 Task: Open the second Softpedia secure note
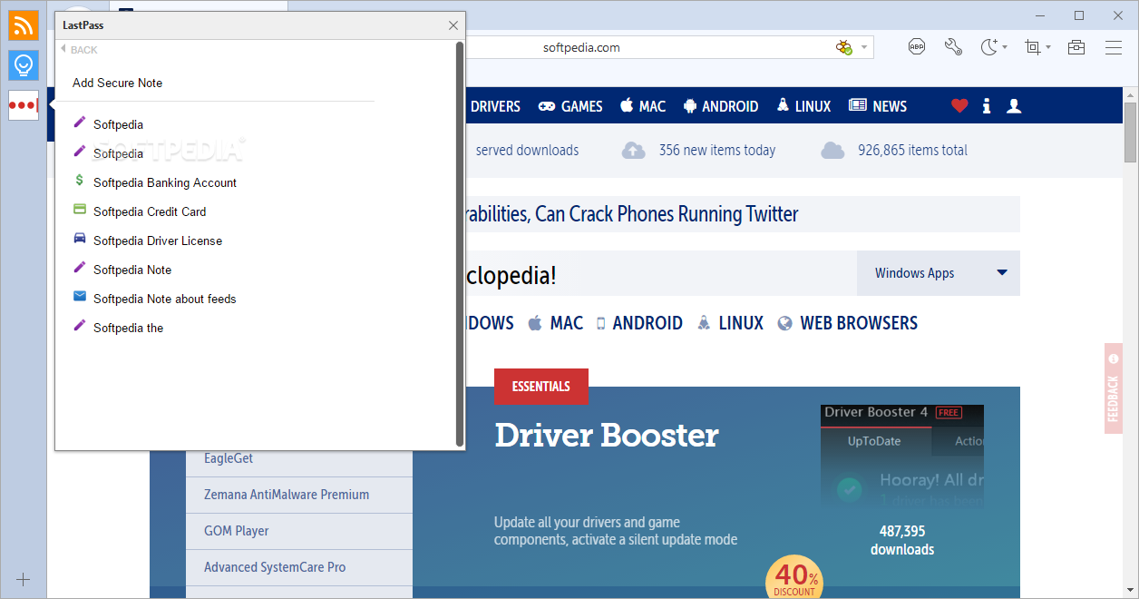[118, 153]
